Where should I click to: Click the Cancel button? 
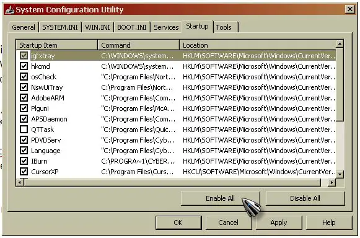coord(228,223)
